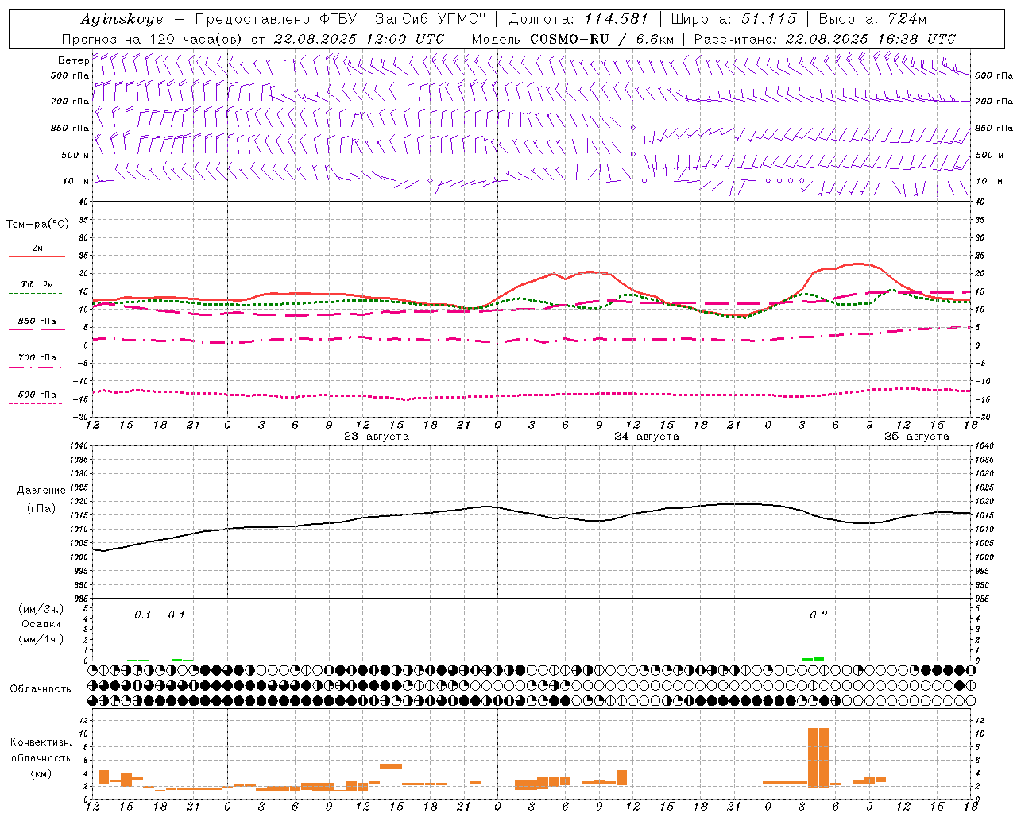Click the '0.3' precipitation amount value
The height and width of the screenshot is (813, 1017).
pos(818,615)
